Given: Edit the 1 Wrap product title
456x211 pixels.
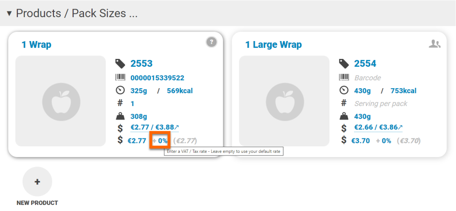Looking at the screenshot, I should [x=36, y=44].
